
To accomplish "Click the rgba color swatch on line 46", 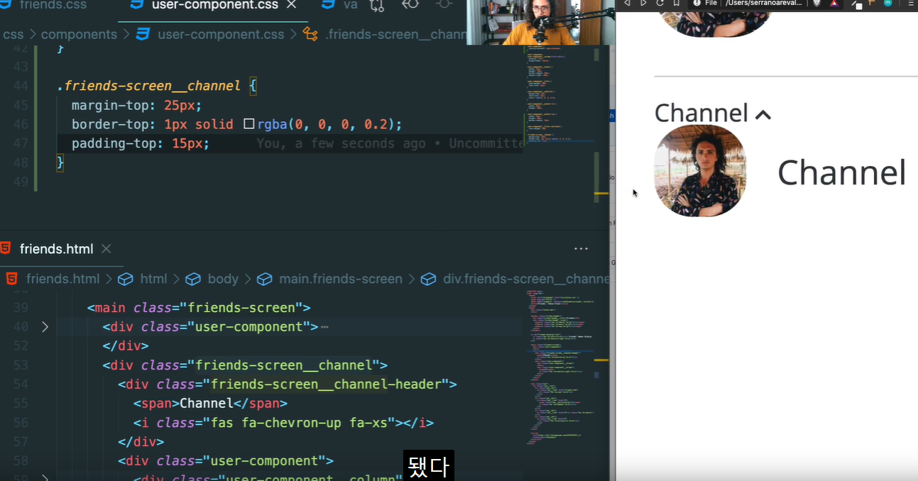I will click(x=248, y=124).
